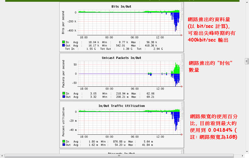Image resolution: width=249 pixels, height=158 pixels.
Task: Click blue Out swatch in Bits In/Out legend
Action: pyautogui.click(x=63, y=45)
